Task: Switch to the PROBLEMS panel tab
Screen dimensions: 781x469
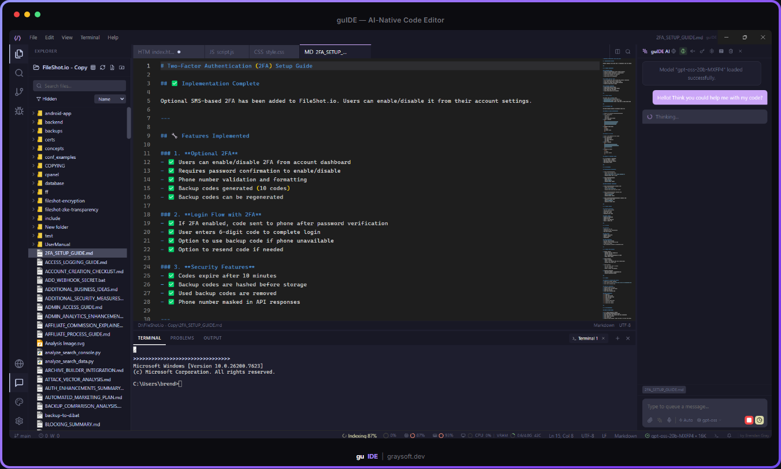Action: click(x=182, y=338)
